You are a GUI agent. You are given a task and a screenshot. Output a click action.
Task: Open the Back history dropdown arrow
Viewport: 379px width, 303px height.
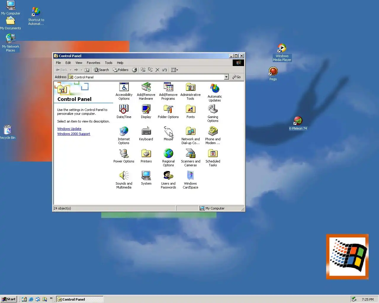tap(70, 70)
